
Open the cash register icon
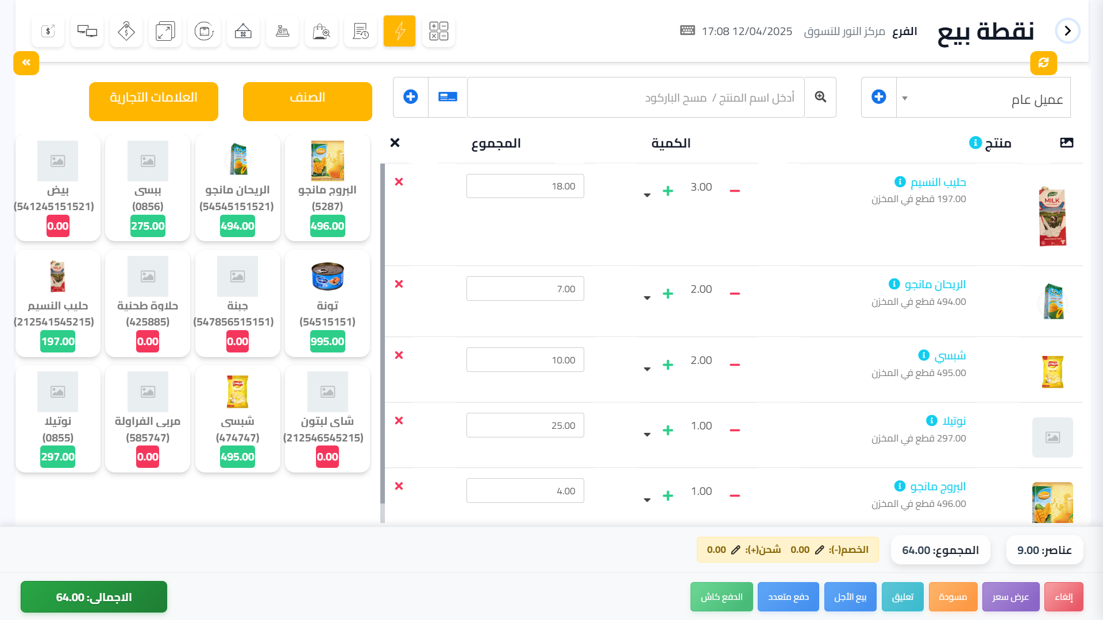282,31
